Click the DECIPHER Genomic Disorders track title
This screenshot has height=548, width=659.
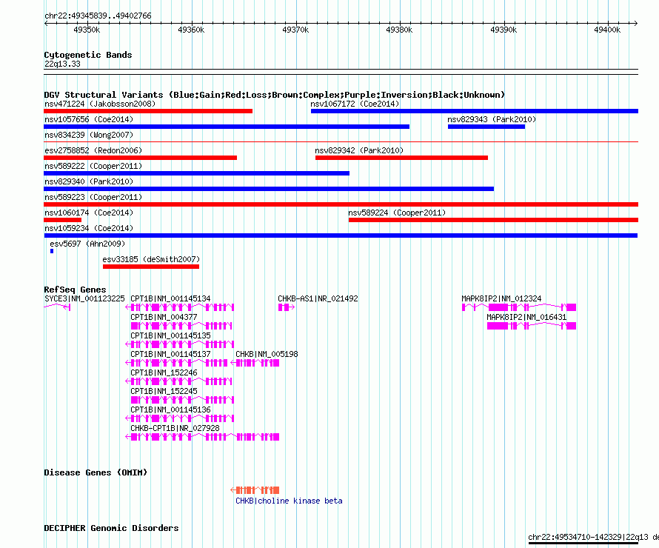111,528
